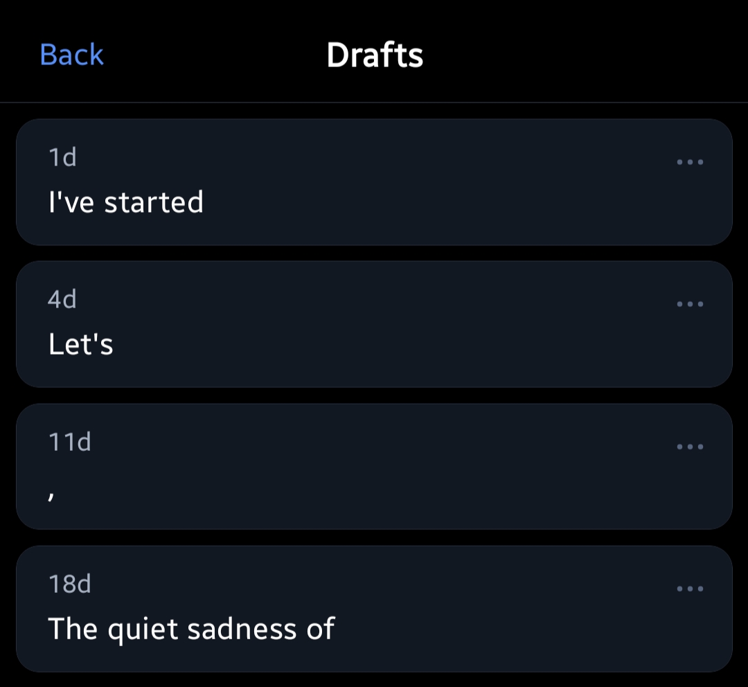The height and width of the screenshot is (687, 748).
Task: Click the Drafts header title
Action: 375,55
